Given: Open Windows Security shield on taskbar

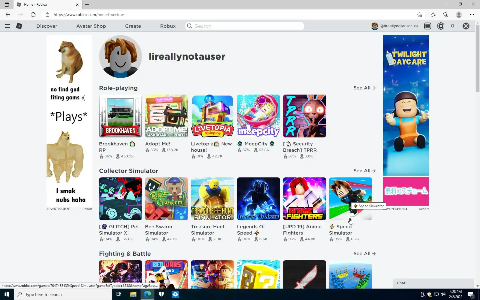Looking at the screenshot, I should pos(161,294).
